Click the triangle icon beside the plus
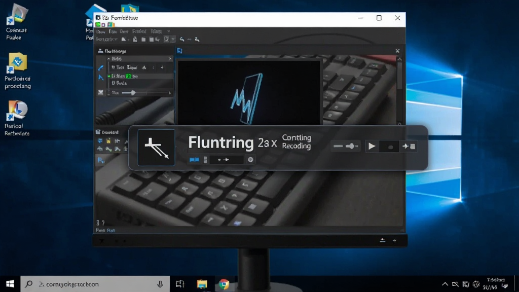519x292 pixels. coord(144,67)
